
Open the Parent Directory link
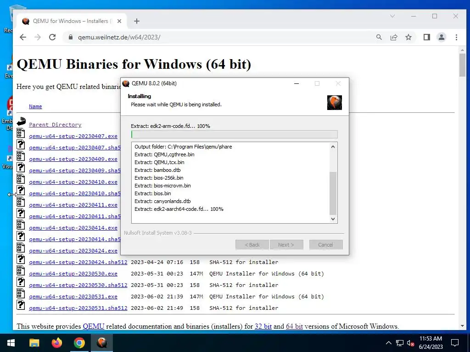55,125
